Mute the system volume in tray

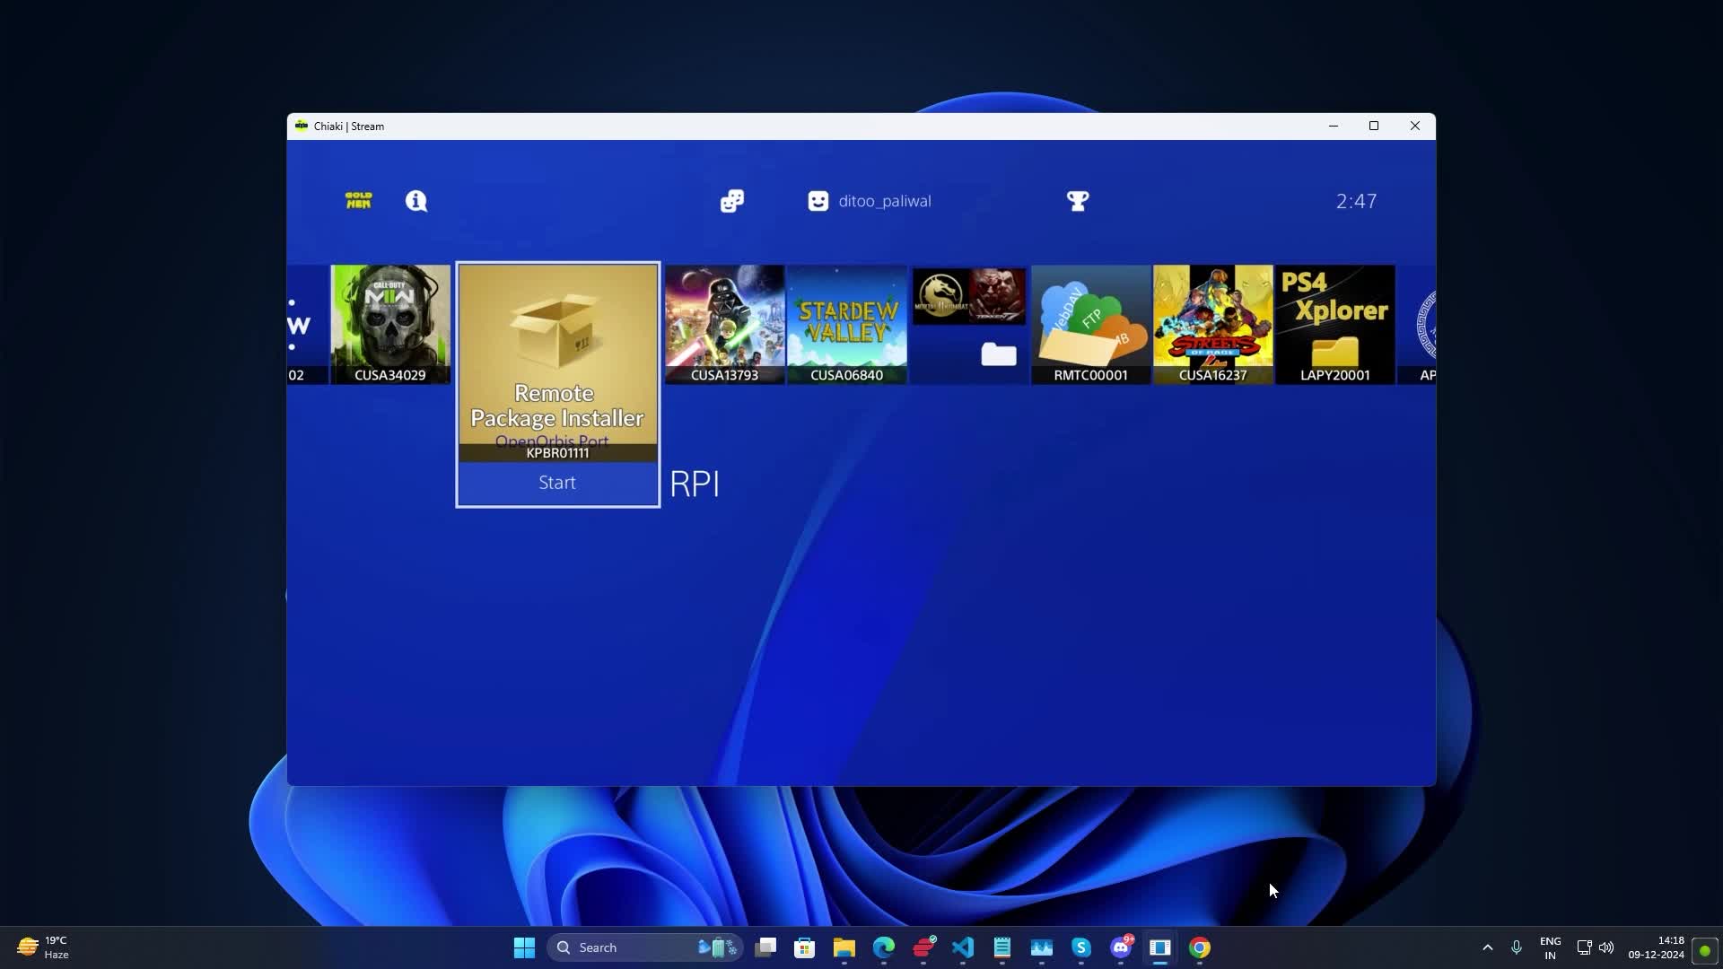tap(1608, 947)
